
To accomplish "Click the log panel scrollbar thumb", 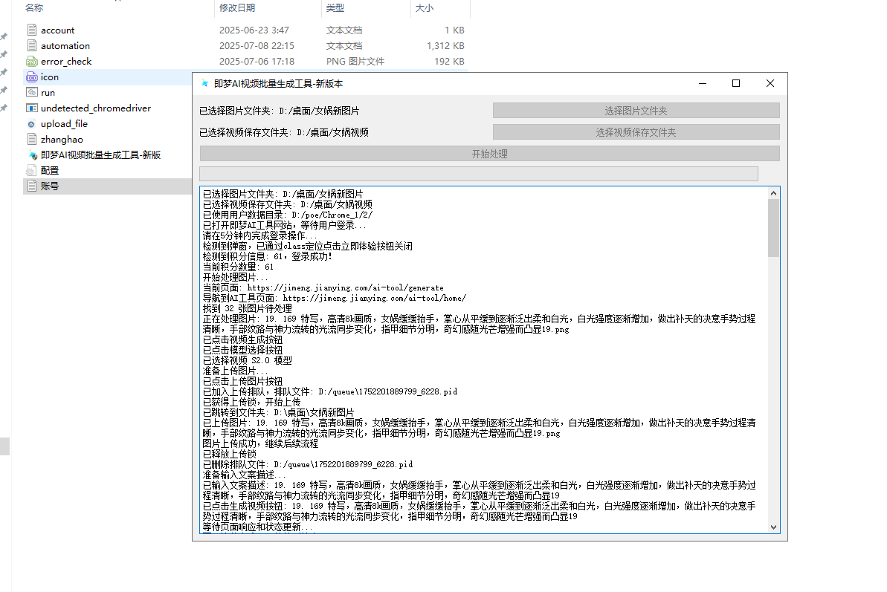I will click(x=773, y=228).
